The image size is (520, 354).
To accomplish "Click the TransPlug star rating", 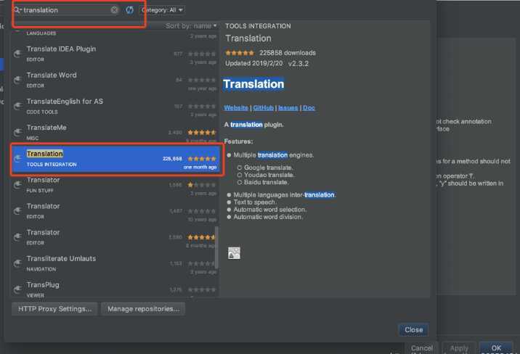I will [202, 289].
